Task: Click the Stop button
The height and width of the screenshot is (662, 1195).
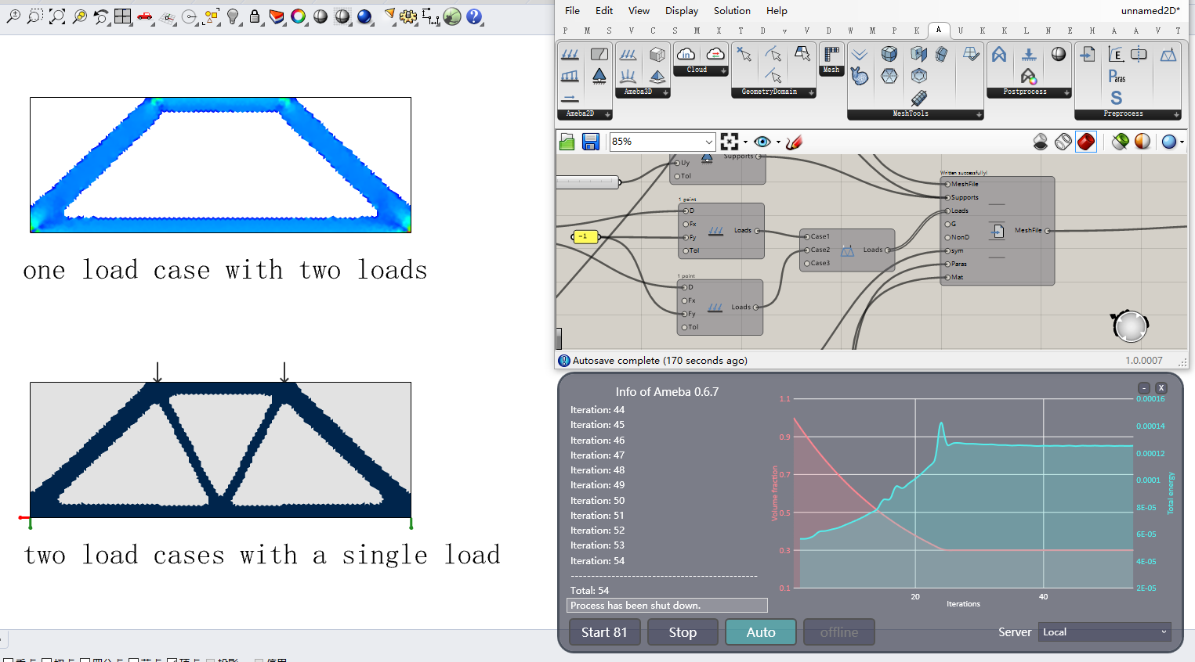Action: (x=683, y=632)
